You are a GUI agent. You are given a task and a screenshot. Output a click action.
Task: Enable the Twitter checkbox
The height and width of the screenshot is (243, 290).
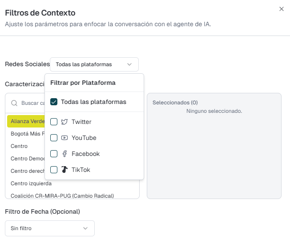tap(54, 122)
